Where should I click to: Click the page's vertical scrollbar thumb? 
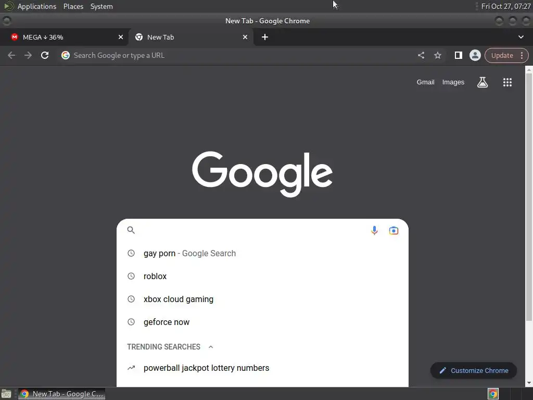[529, 196]
